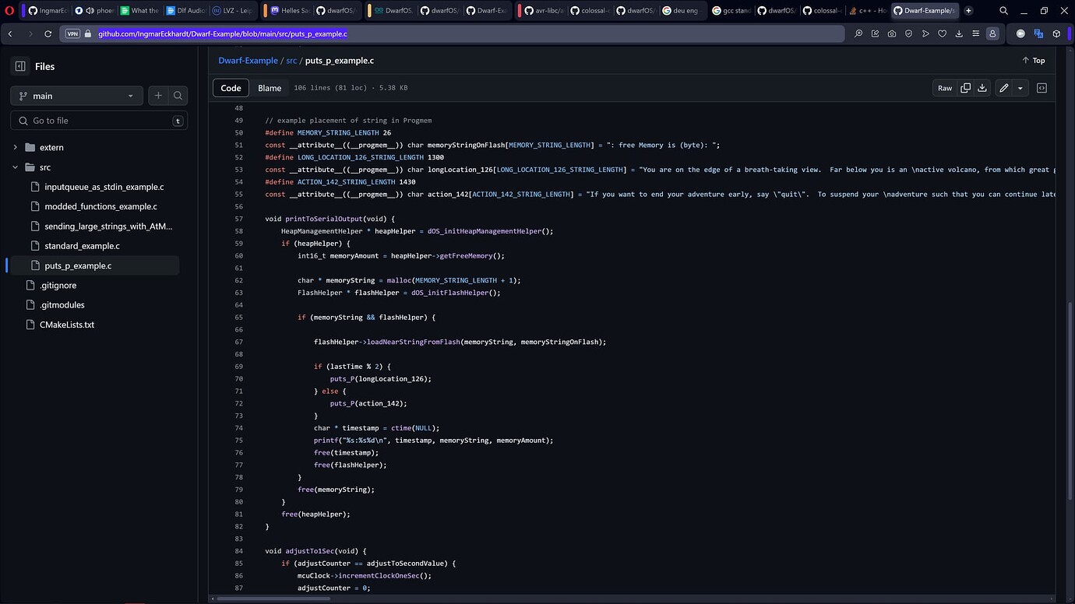Collapse the src folder
This screenshot has height=604, width=1075.
coord(15,167)
